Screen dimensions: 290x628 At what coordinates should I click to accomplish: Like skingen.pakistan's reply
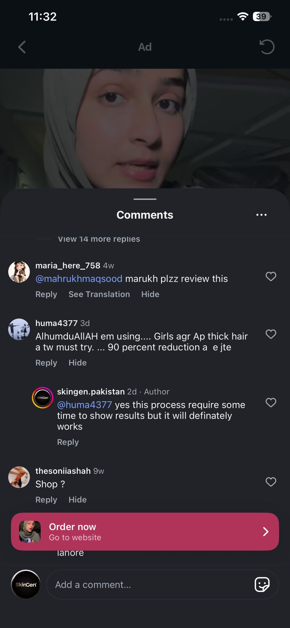[x=271, y=402]
